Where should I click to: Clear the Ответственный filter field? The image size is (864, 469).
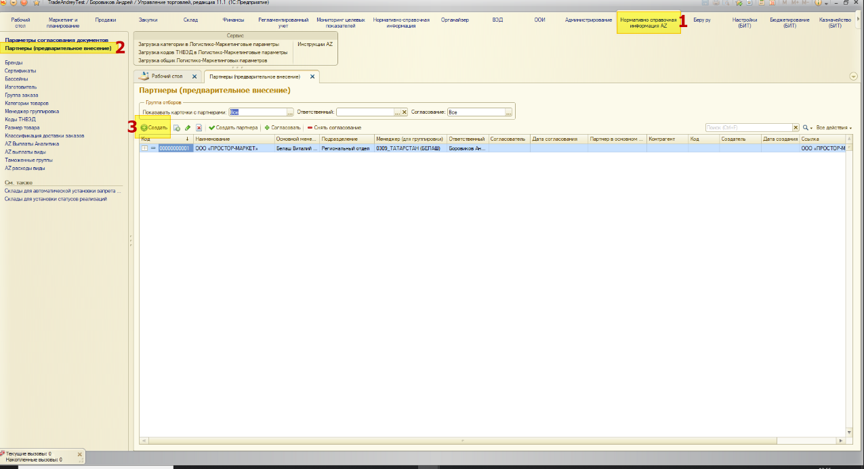pos(405,112)
